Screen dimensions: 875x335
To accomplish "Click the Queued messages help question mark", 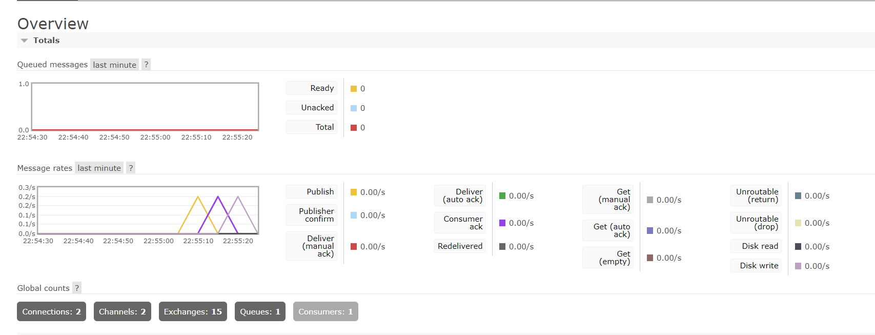I will 146,65.
